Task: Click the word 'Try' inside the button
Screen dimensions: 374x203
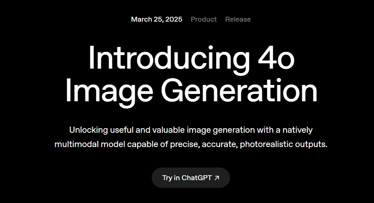Action: [x=167, y=178]
